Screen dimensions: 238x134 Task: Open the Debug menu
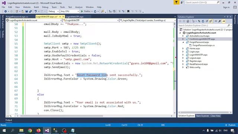[x=45, y=7]
